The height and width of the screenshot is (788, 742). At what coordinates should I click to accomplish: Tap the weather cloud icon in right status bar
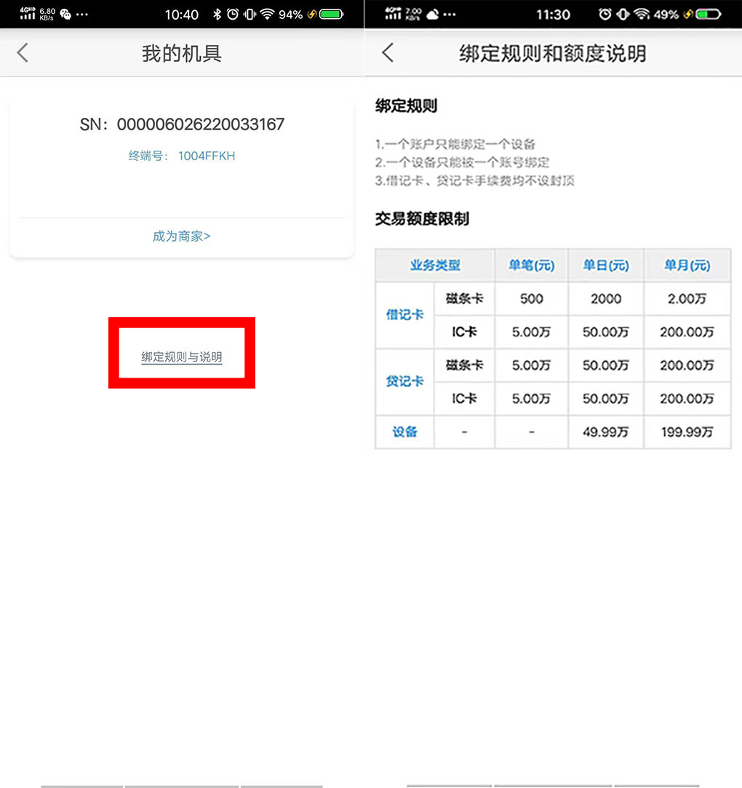432,12
